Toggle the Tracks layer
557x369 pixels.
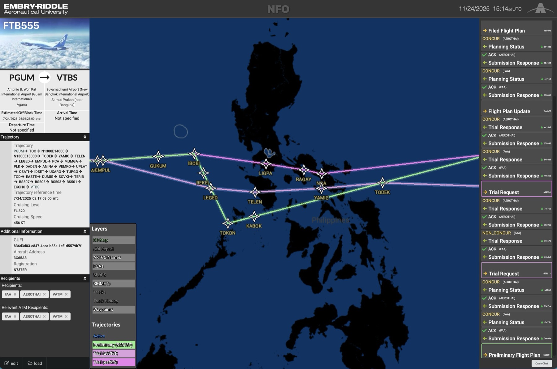coord(114,292)
